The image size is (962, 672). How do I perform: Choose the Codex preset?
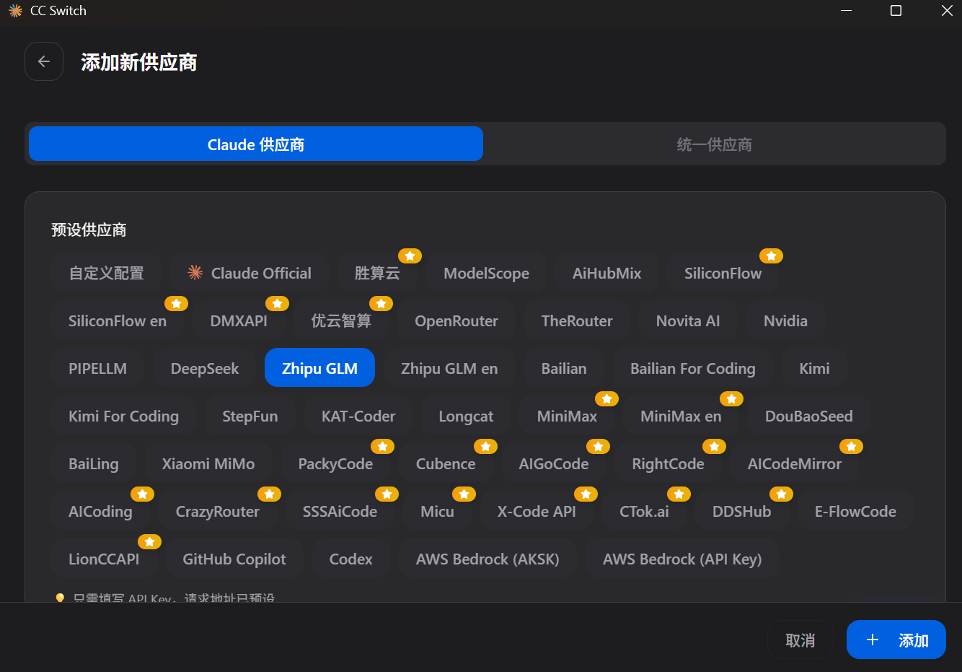tap(350, 559)
